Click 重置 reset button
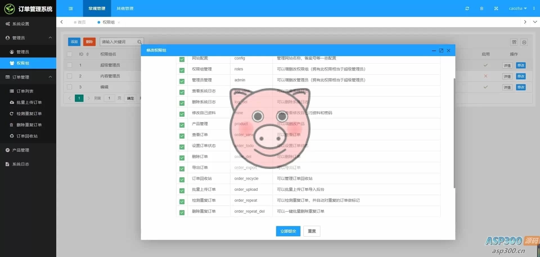This screenshot has width=540, height=257. [x=312, y=231]
